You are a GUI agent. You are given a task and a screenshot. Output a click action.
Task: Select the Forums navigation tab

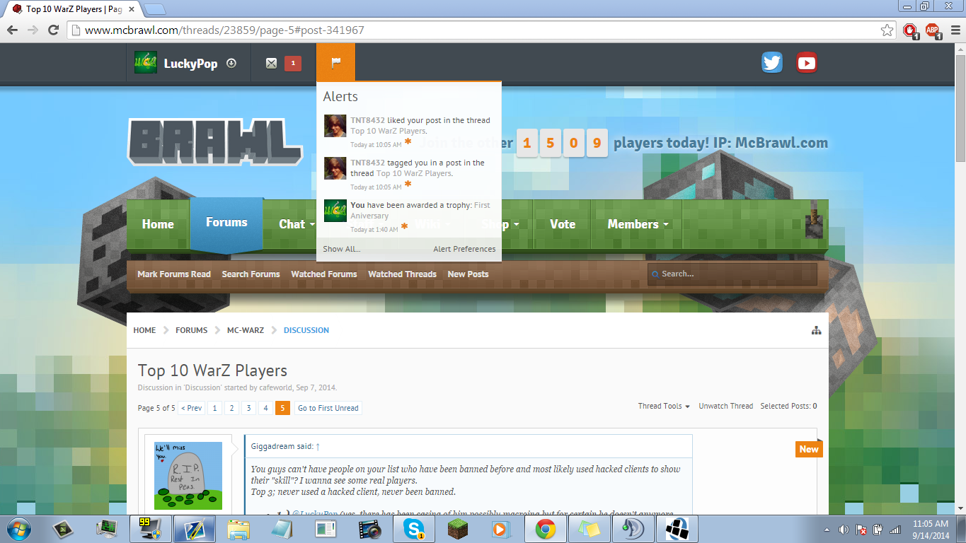[226, 222]
